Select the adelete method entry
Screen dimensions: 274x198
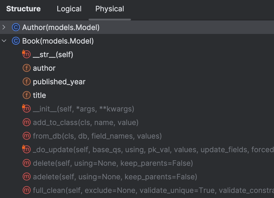[x=88, y=177]
